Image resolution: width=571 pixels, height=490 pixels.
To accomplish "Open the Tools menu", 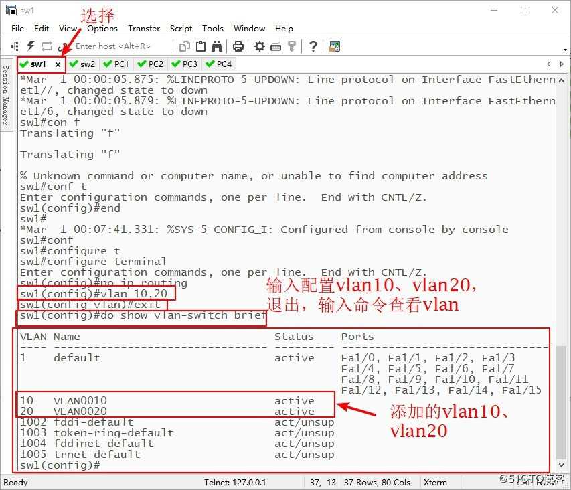I will coord(213,28).
